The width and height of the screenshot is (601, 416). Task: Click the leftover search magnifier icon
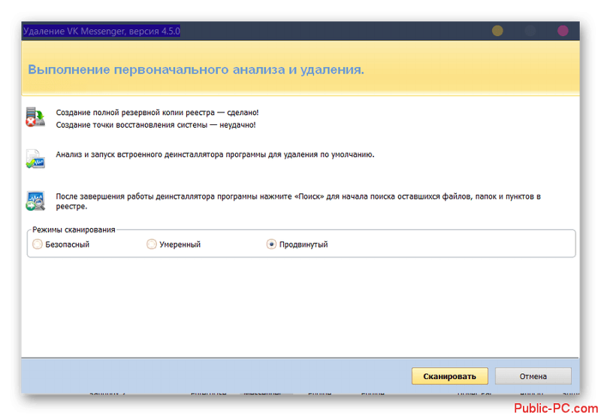point(35,201)
